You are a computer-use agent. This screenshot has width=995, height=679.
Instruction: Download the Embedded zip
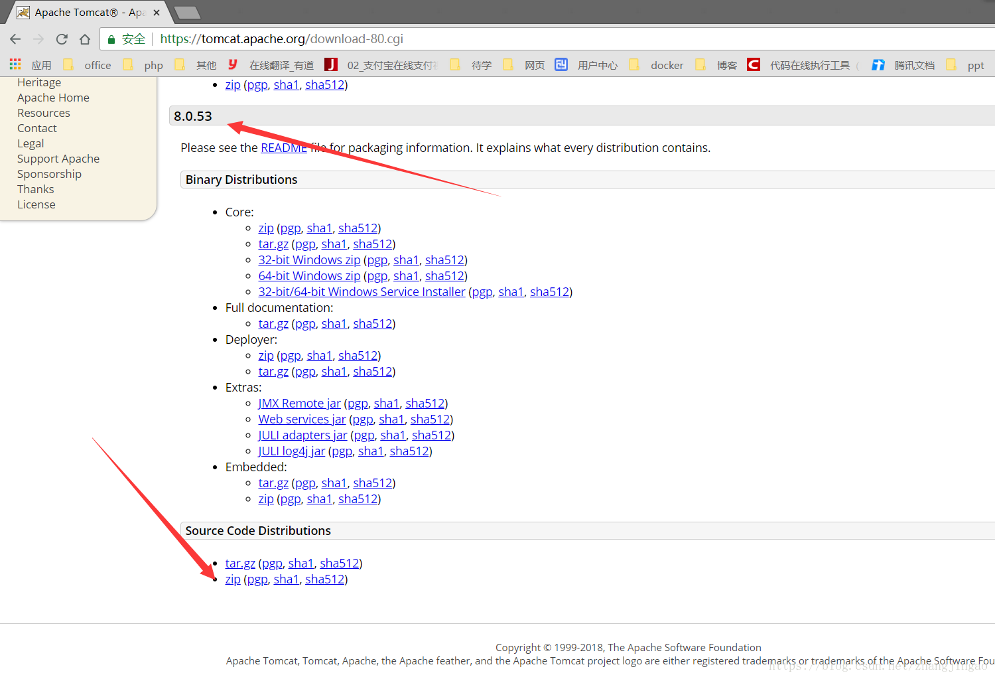266,499
